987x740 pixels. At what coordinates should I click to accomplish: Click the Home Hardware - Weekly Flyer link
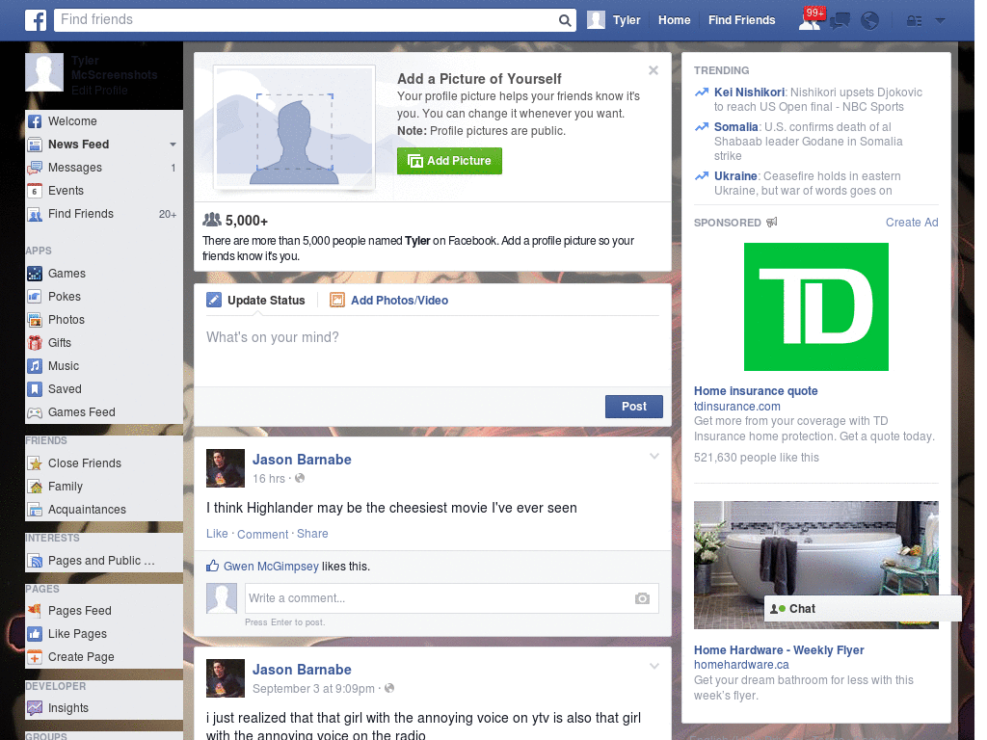[x=779, y=650]
